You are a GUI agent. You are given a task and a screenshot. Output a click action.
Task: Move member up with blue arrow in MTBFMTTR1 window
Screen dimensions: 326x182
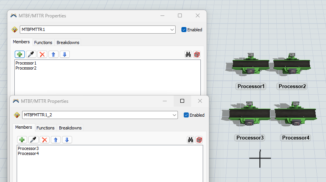point(53,54)
